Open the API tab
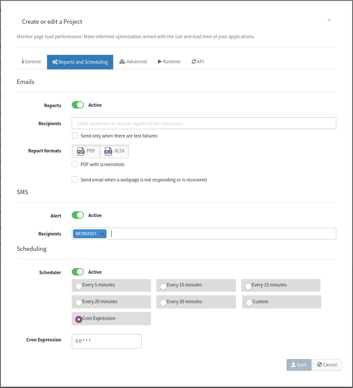 (198, 62)
